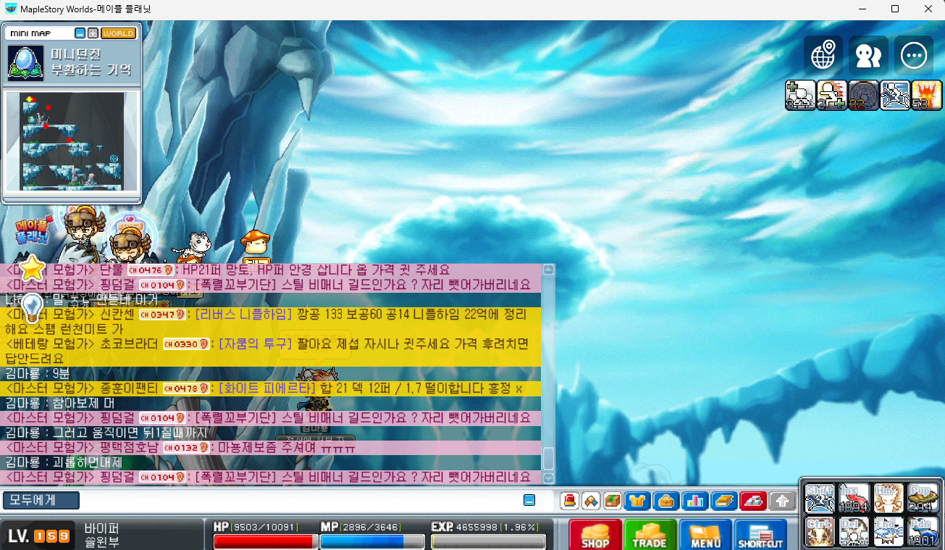Click the grey plus button on mini map

coord(93,33)
